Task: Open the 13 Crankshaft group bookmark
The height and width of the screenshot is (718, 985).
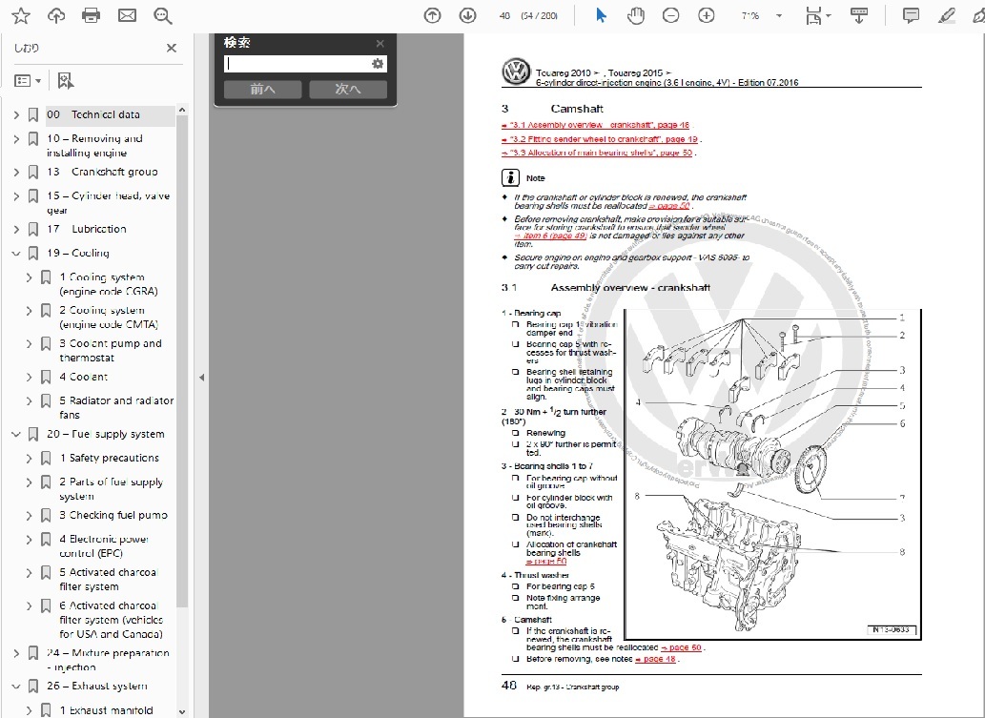Action: pyautogui.click(x=102, y=173)
